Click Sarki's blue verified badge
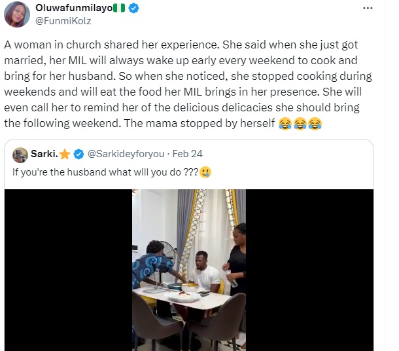Viewport: 399px width, 351px height. tap(78, 154)
